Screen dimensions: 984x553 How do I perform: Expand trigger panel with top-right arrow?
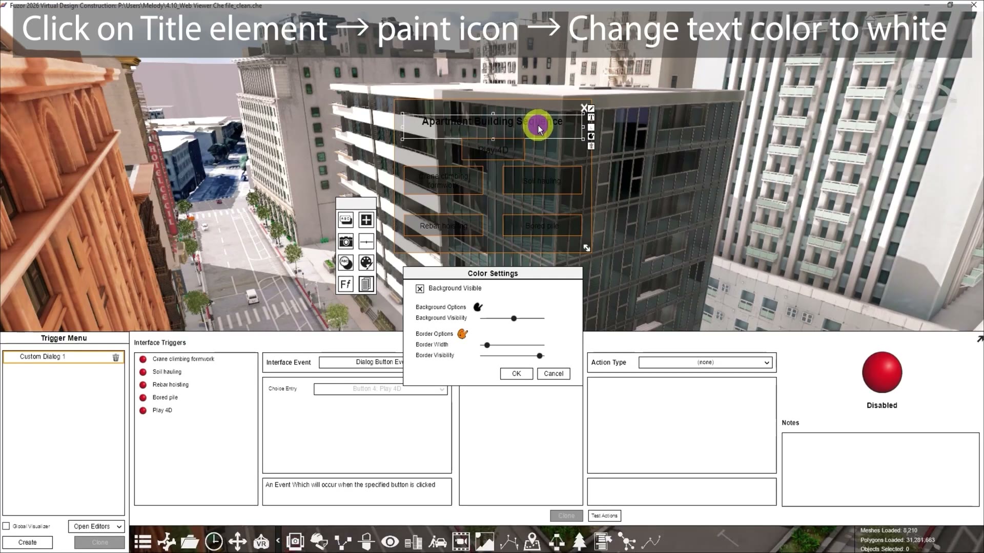pos(979,338)
